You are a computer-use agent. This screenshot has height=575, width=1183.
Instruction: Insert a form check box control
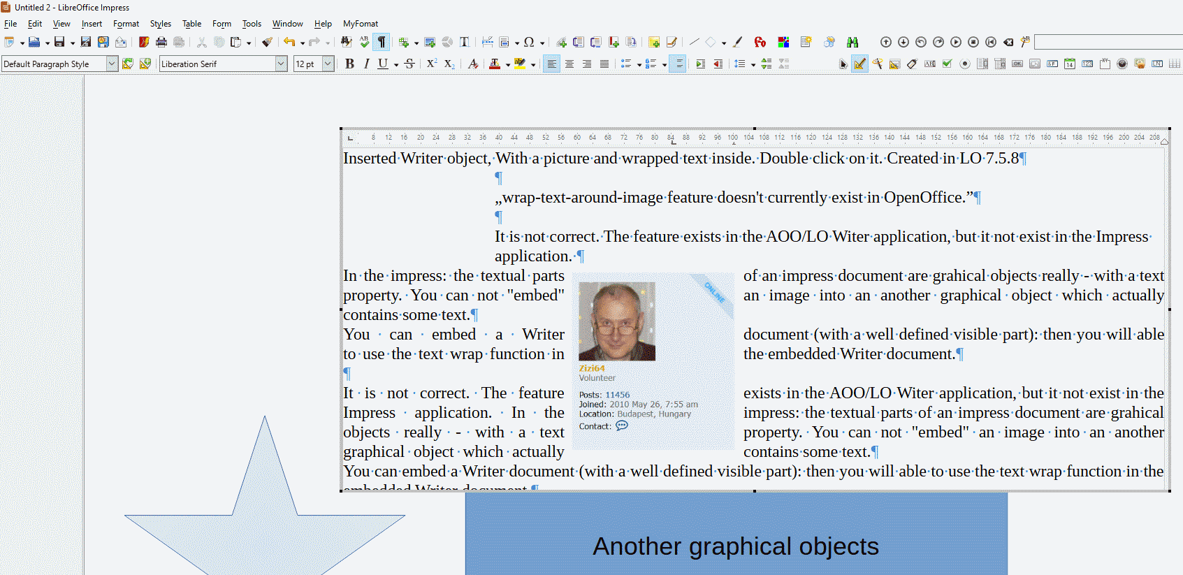click(x=948, y=64)
